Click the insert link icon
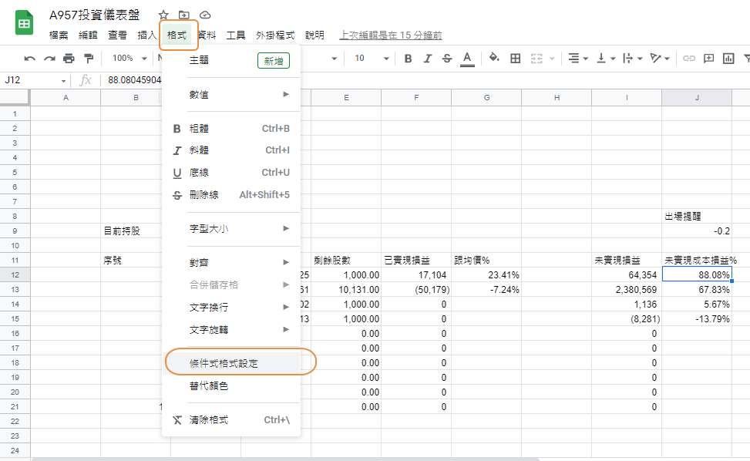This screenshot has height=461, width=750. (689, 59)
